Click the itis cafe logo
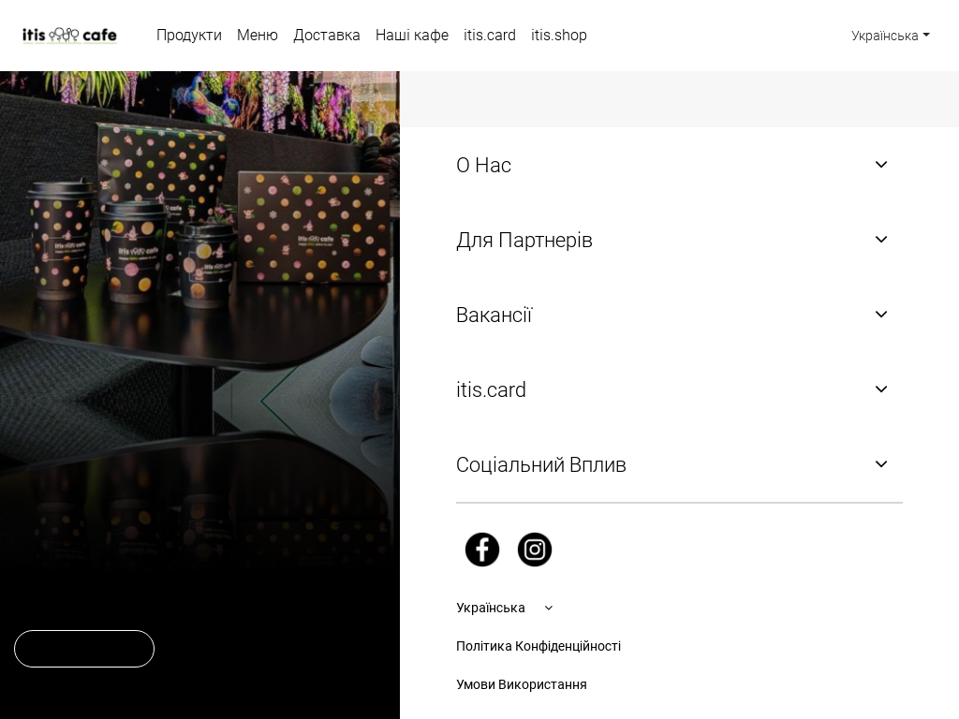Image resolution: width=959 pixels, height=719 pixels. coord(69,36)
